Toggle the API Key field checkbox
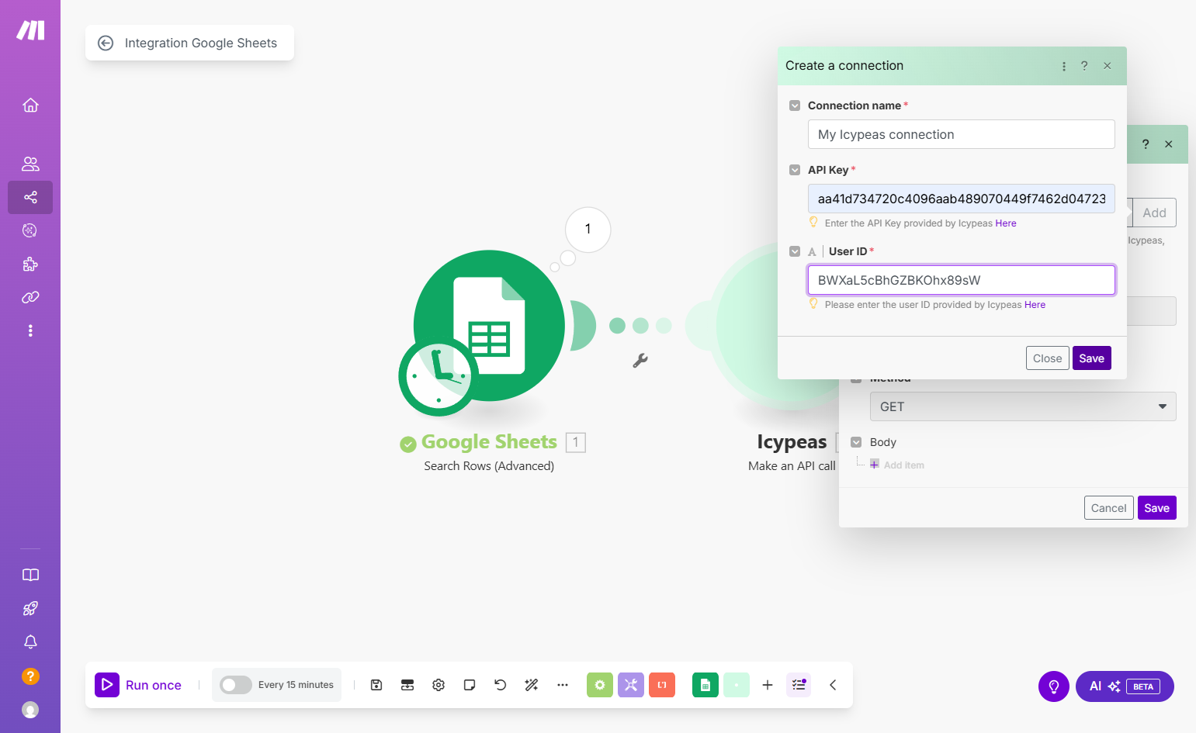This screenshot has height=733, width=1196. [x=795, y=170]
